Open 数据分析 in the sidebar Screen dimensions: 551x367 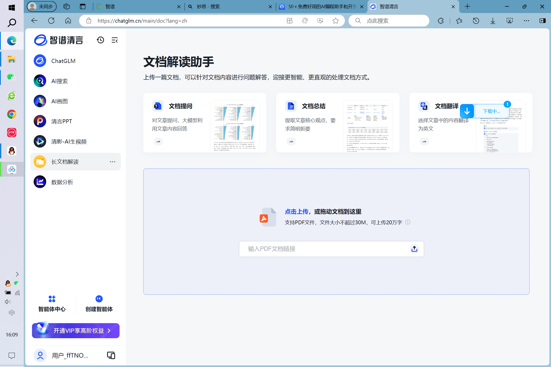(x=76, y=182)
